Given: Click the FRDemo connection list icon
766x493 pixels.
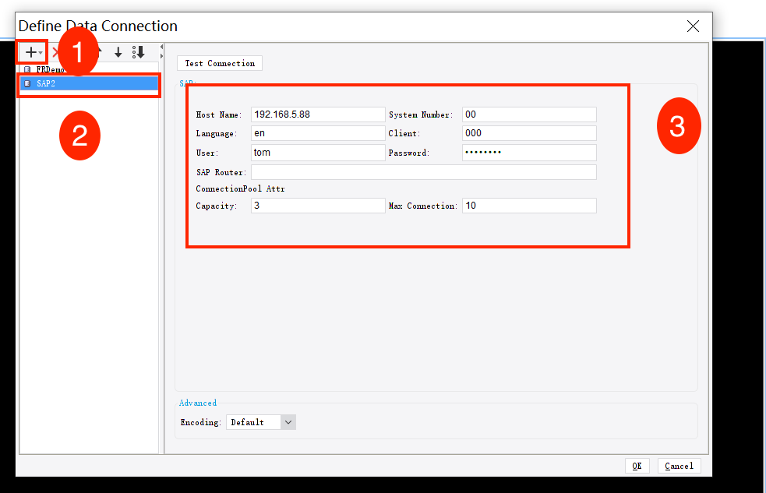Looking at the screenshot, I should (27, 69).
